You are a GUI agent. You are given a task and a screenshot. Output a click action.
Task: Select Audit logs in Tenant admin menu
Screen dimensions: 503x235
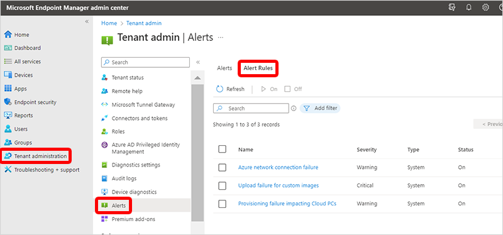124,178
